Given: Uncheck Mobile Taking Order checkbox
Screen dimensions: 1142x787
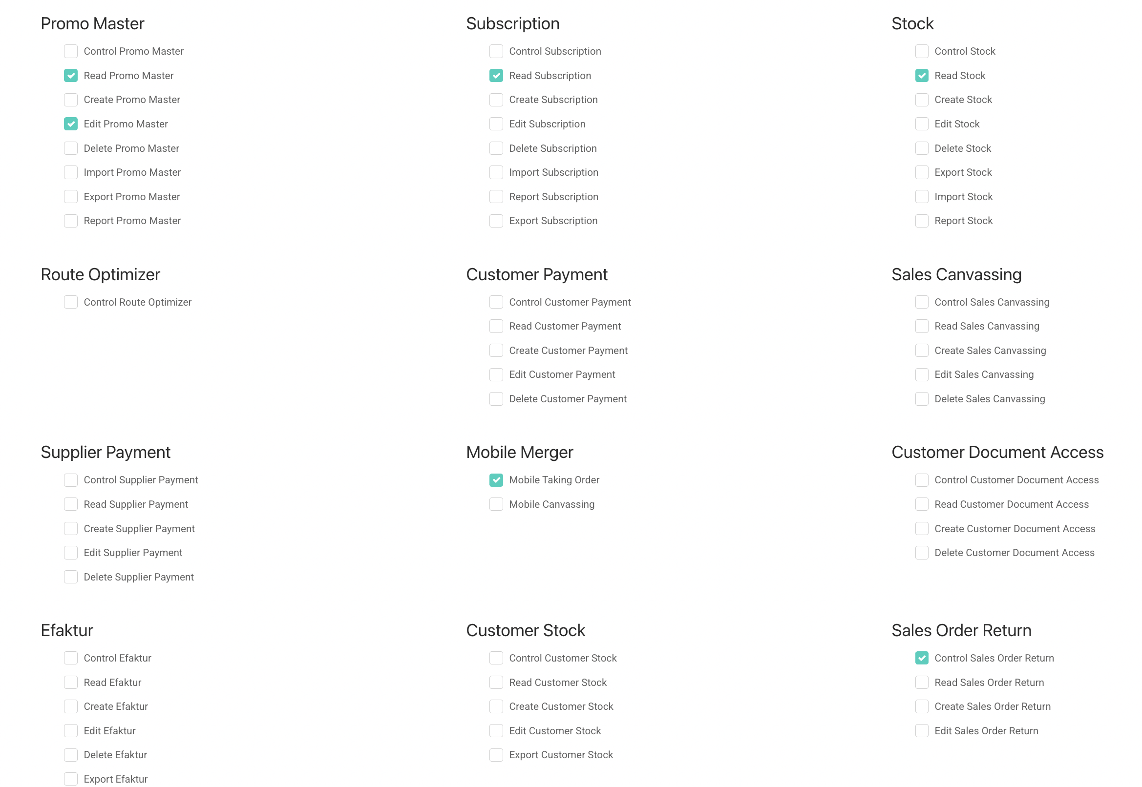Looking at the screenshot, I should pos(496,480).
